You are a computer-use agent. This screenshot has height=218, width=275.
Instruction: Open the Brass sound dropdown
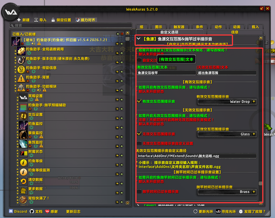(x=254, y=192)
